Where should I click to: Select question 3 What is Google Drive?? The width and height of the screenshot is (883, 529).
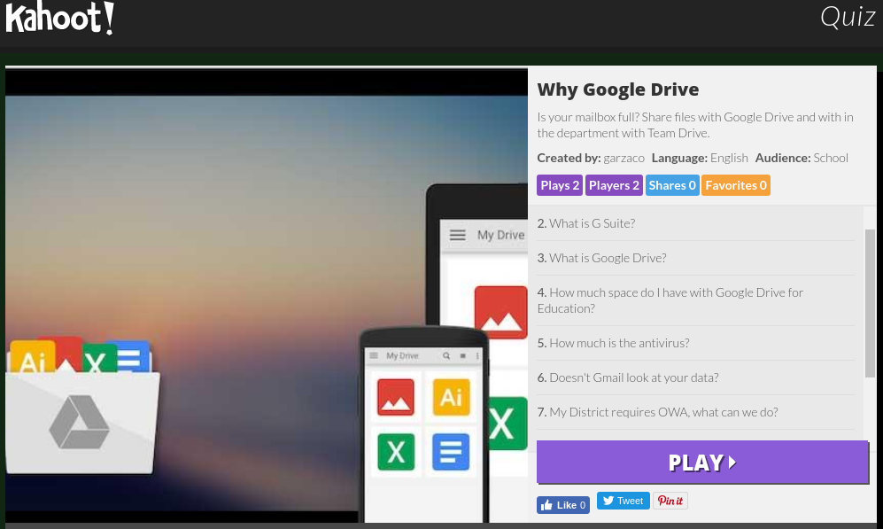coord(695,258)
